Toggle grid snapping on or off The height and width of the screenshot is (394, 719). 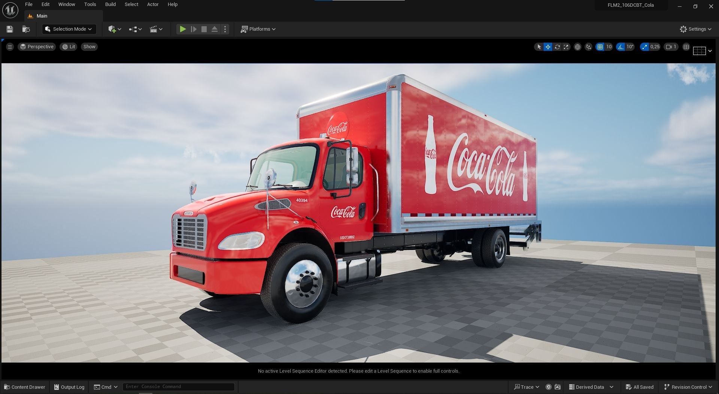point(600,47)
